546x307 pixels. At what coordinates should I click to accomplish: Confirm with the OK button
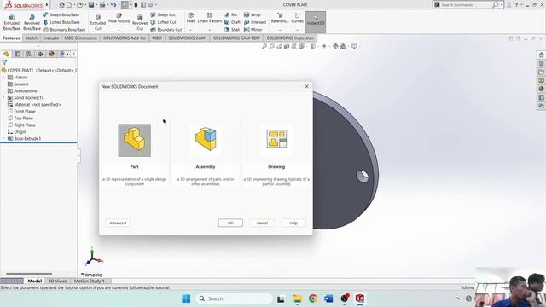[230, 223]
